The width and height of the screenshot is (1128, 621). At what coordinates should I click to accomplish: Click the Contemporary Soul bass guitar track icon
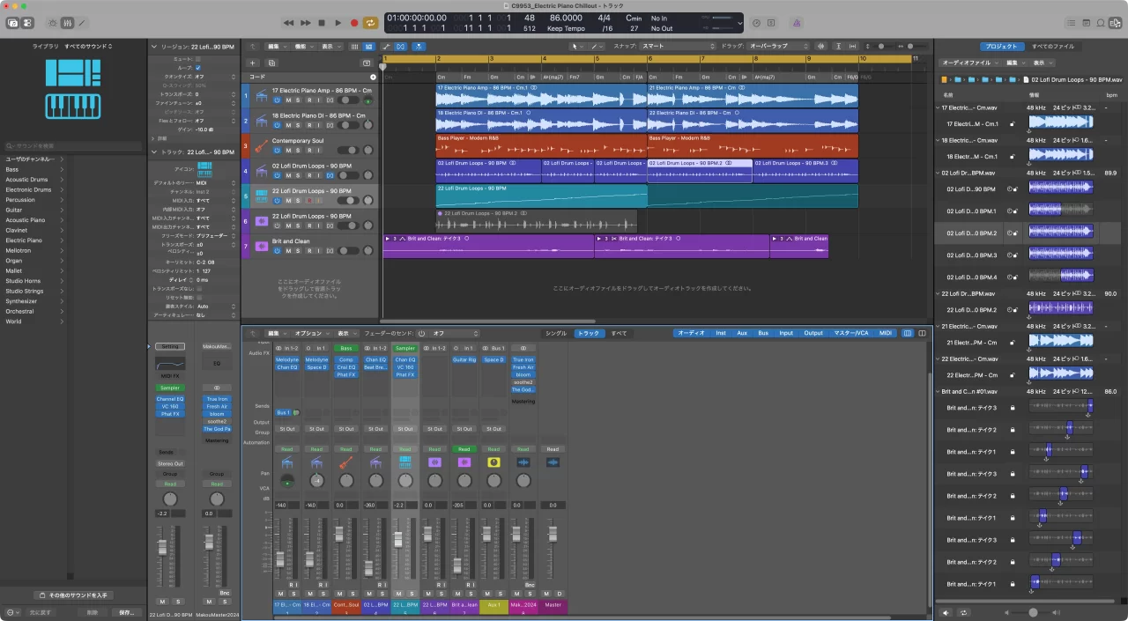(x=262, y=145)
